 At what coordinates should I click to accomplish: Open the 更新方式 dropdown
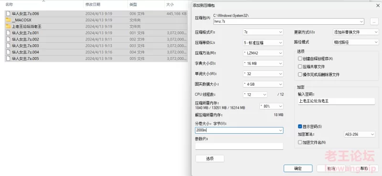click(x=356, y=32)
